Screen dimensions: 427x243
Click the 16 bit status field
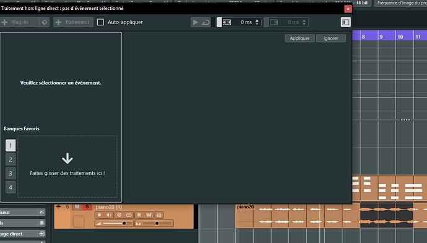361,2
